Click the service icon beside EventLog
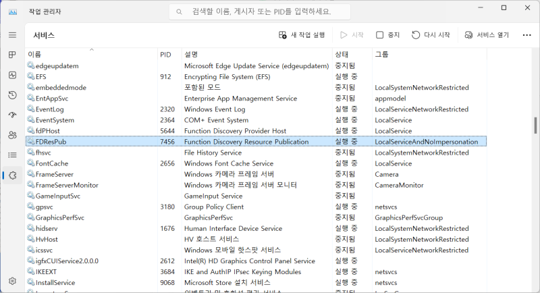 click(31, 109)
